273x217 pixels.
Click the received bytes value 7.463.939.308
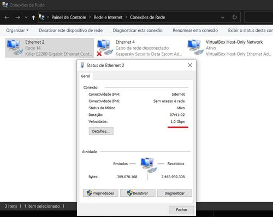[x=173, y=177]
